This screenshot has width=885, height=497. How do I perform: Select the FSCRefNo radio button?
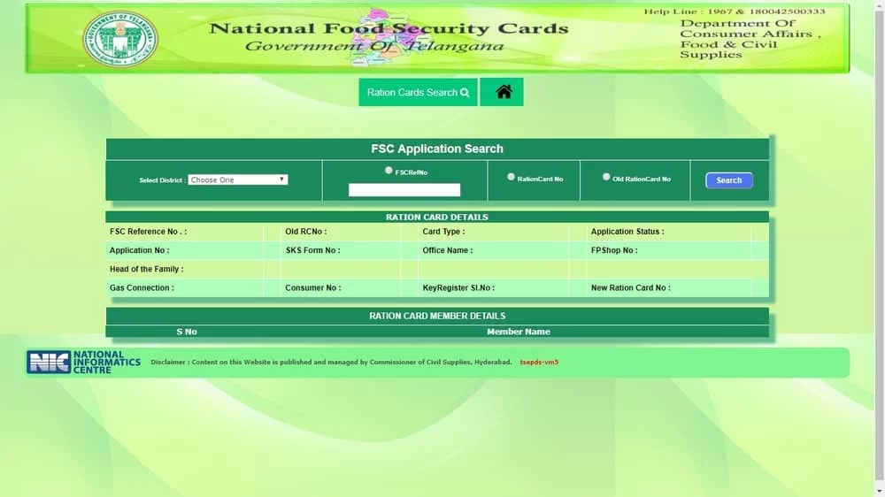(x=389, y=171)
